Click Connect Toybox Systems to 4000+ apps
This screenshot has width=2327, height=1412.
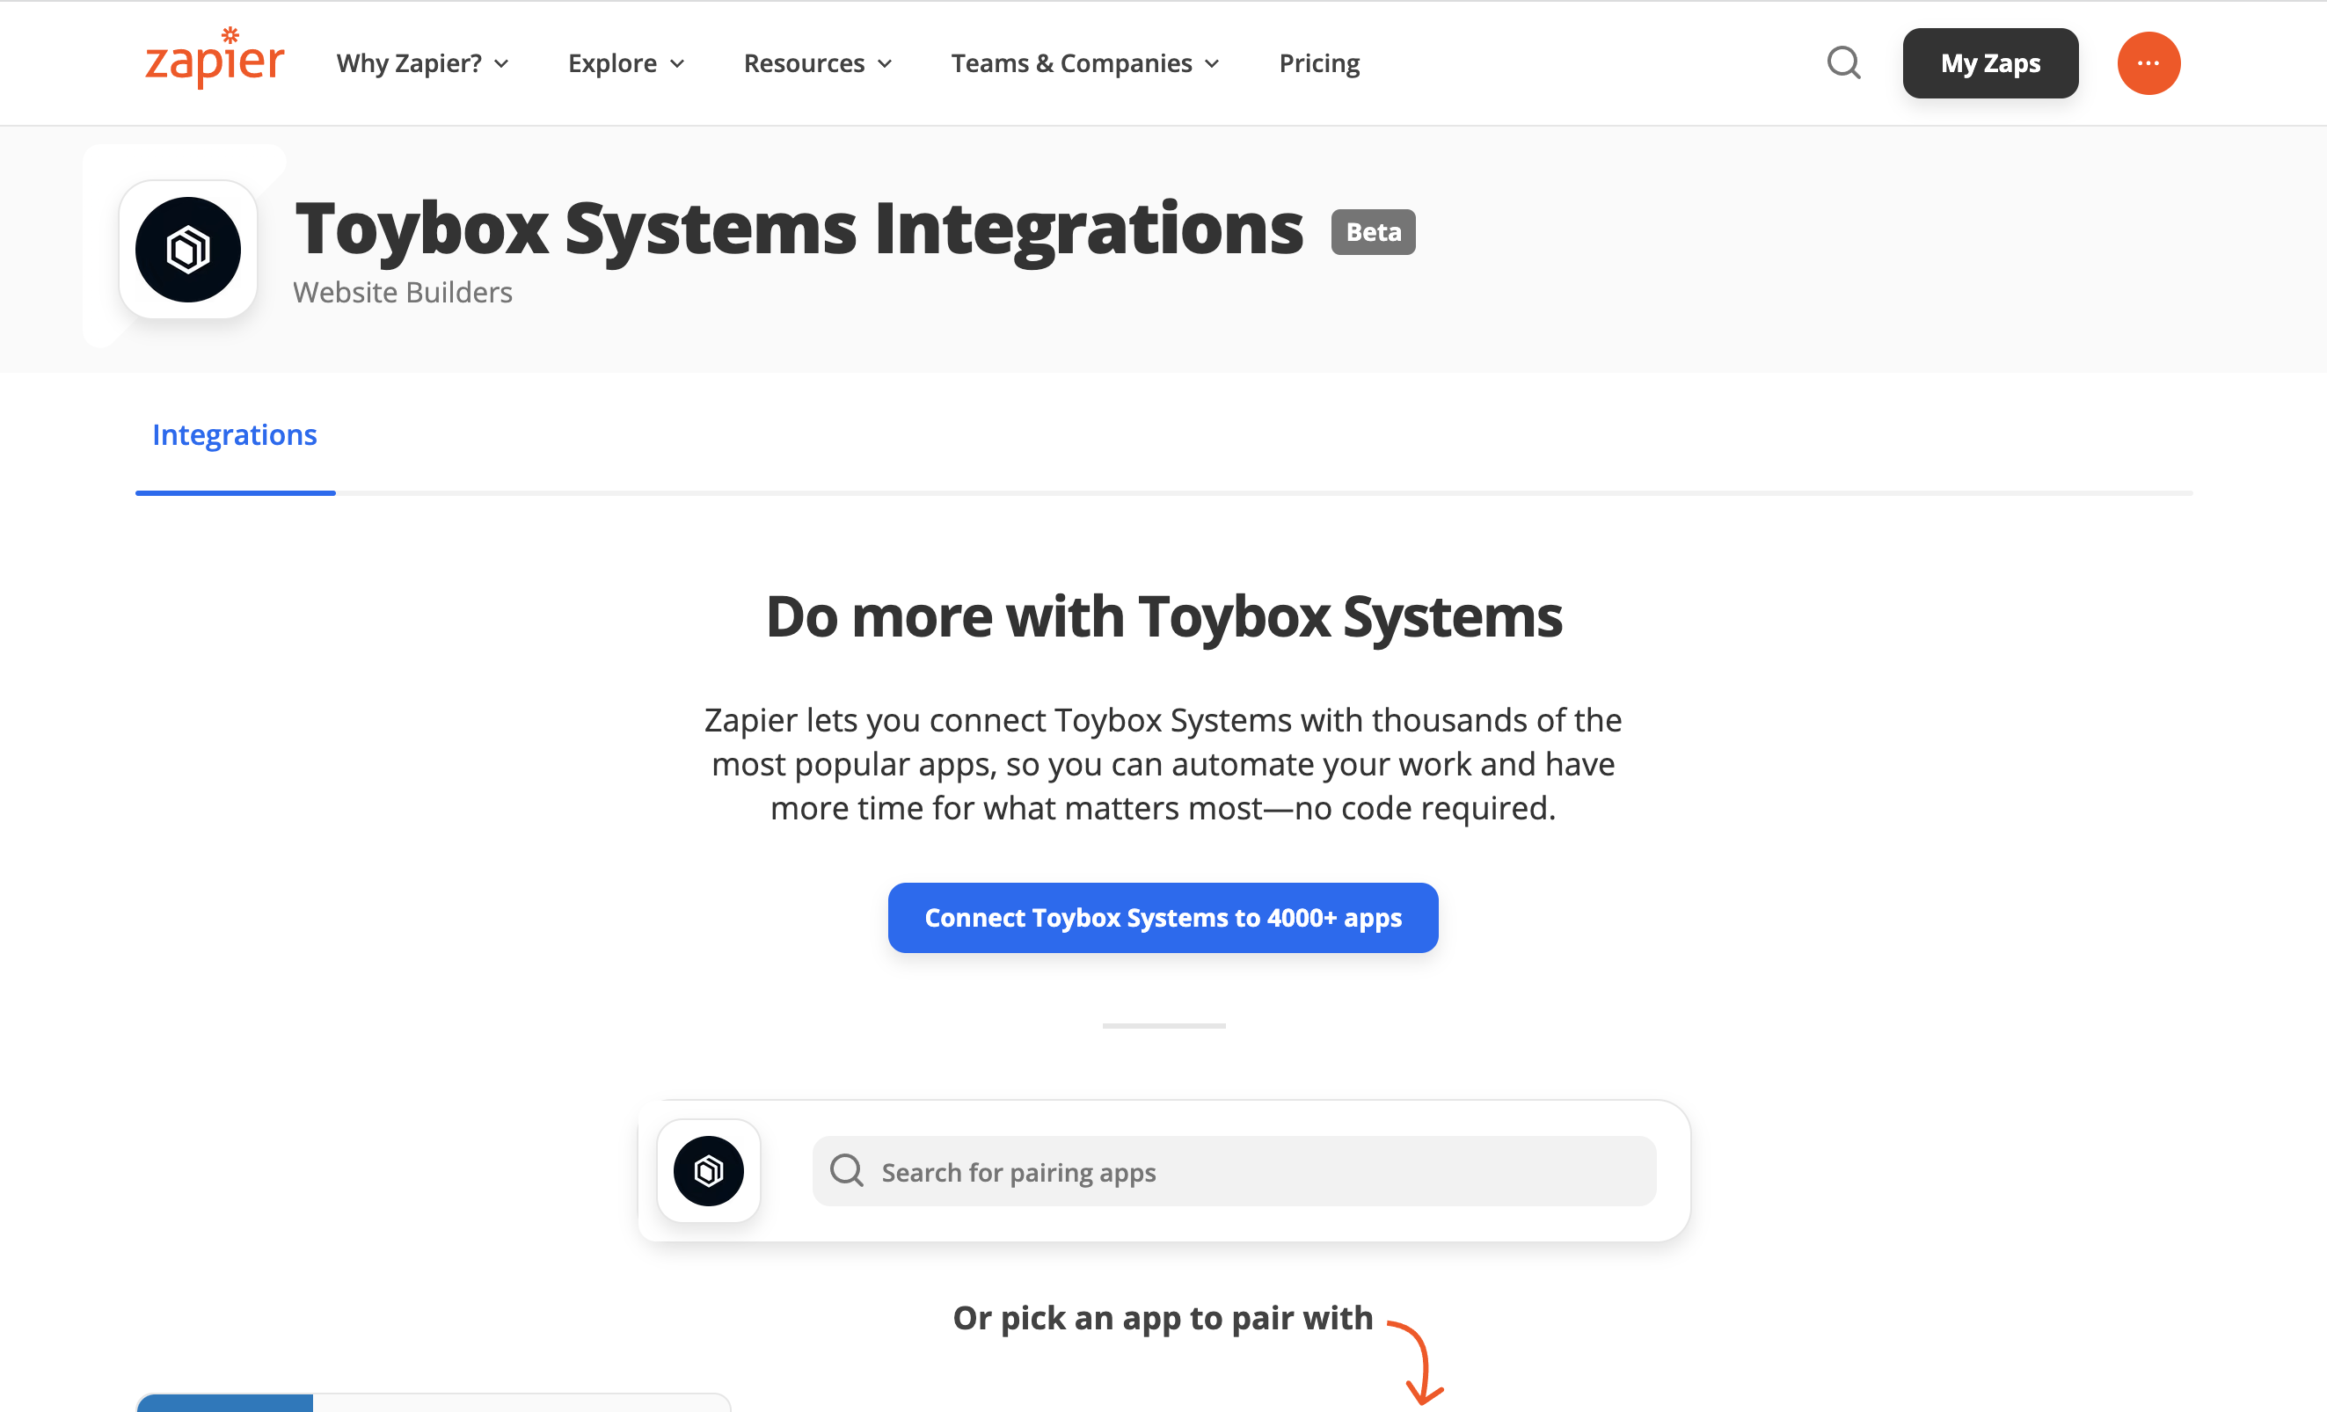[1163, 917]
